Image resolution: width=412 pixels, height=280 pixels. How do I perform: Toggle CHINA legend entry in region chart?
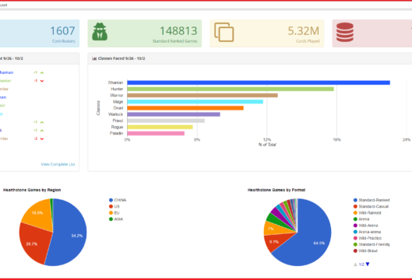pos(118,200)
